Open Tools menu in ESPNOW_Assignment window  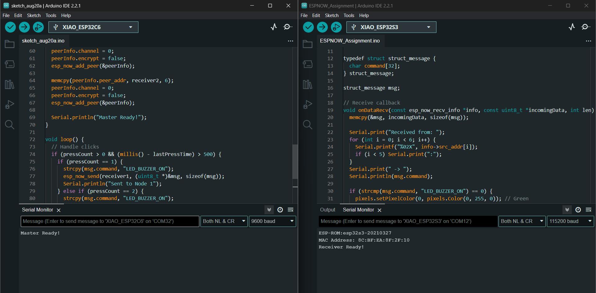pos(349,16)
